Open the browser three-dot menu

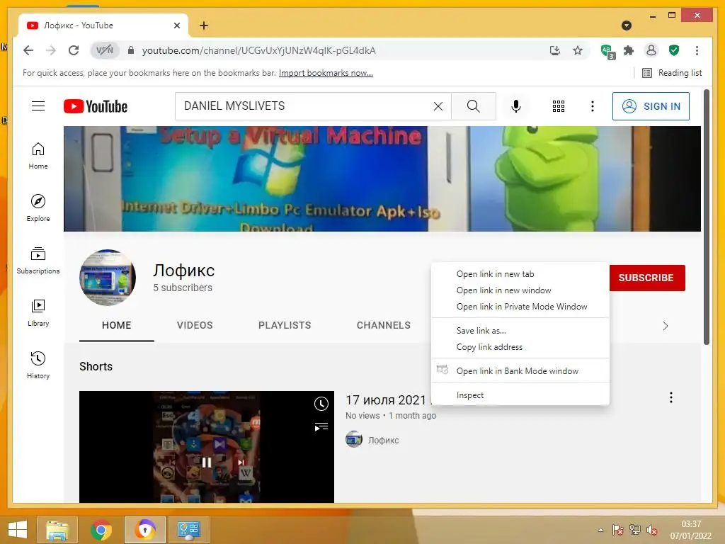[x=697, y=50]
